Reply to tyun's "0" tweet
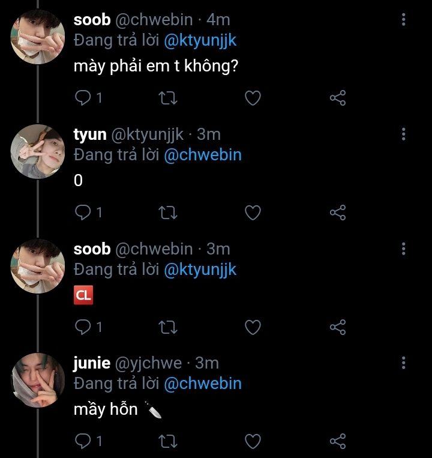 pos(82,212)
